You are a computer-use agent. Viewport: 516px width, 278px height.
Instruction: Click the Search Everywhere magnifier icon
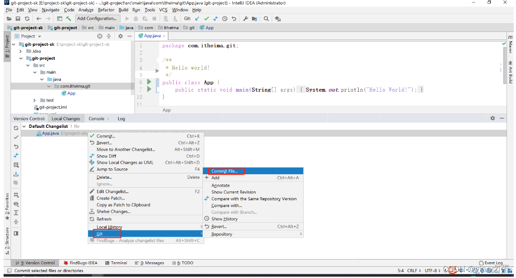(x=266, y=19)
